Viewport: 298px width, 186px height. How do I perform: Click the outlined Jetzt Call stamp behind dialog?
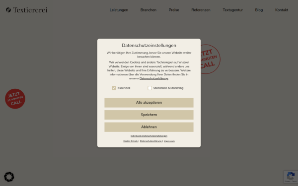pos(211,59)
